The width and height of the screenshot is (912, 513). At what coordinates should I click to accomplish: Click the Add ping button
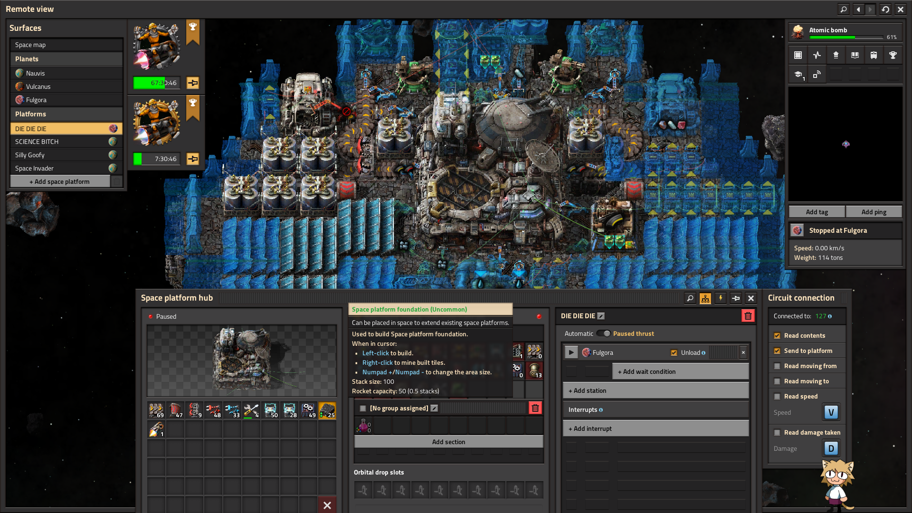point(874,212)
